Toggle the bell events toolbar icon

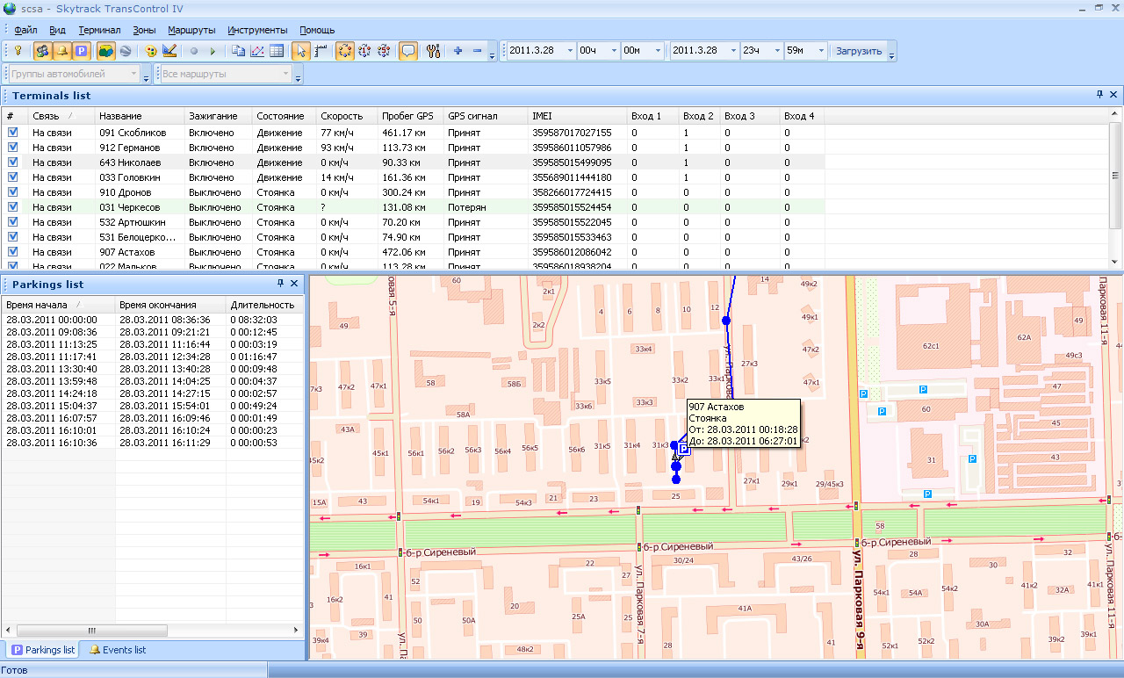point(61,51)
